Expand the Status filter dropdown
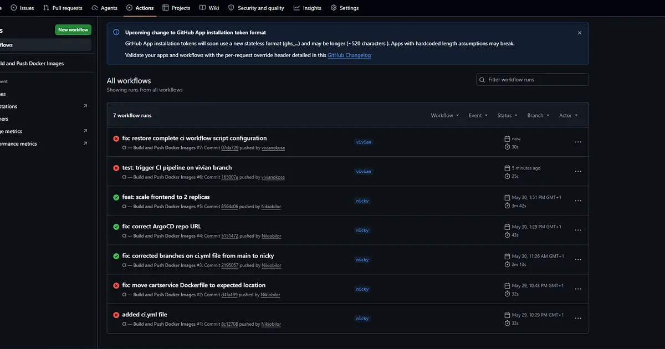The image size is (665, 349). coord(507,115)
